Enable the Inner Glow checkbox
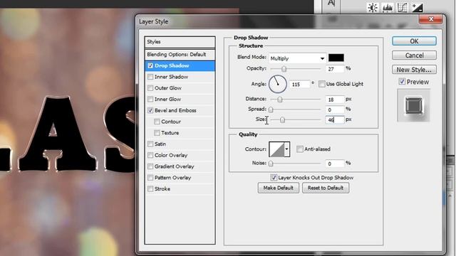 (150, 100)
